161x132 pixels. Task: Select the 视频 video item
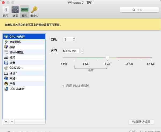click(x=24, y=47)
